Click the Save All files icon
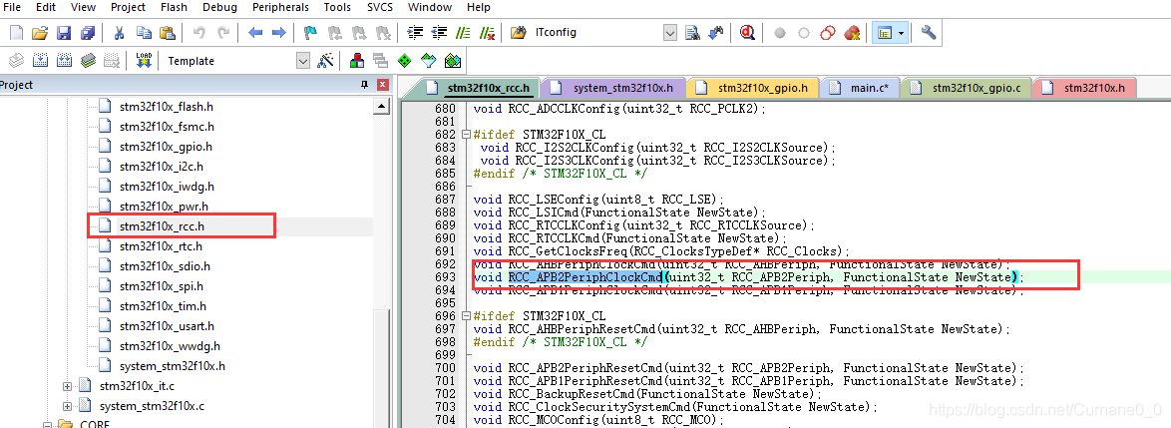This screenshot has height=428, width=1171. (88, 33)
